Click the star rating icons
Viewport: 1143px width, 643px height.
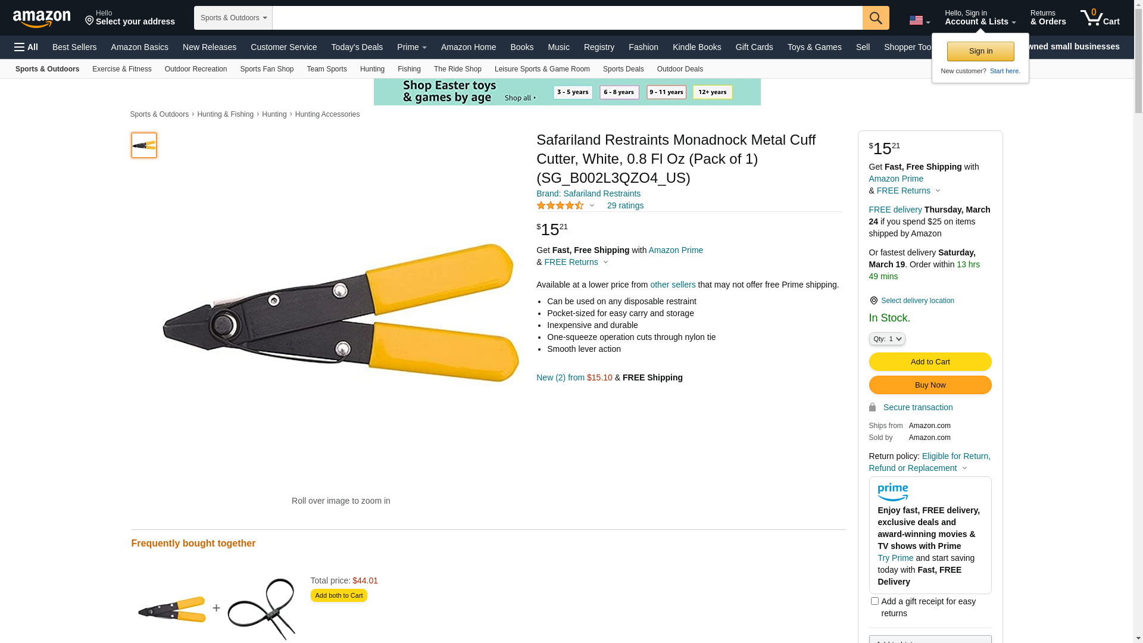coord(560,205)
